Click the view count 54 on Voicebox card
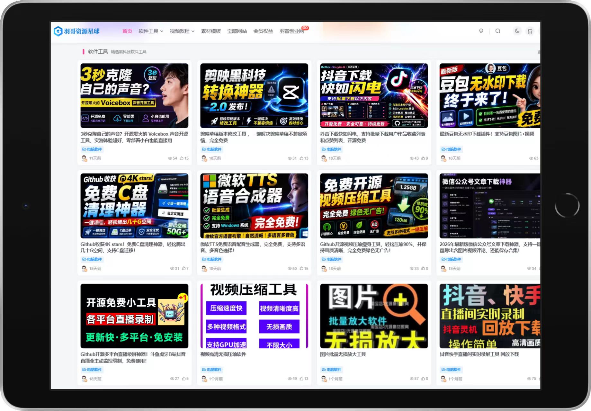The image size is (591, 411). click(x=173, y=158)
